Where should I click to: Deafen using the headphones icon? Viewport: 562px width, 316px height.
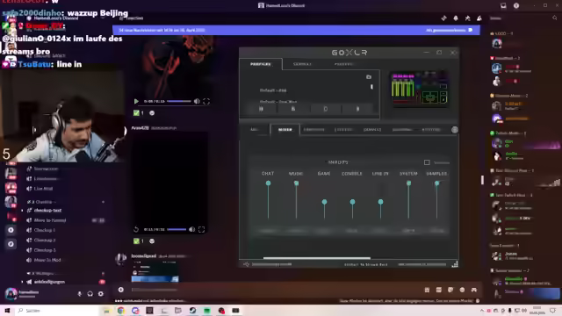pyautogui.click(x=90, y=294)
